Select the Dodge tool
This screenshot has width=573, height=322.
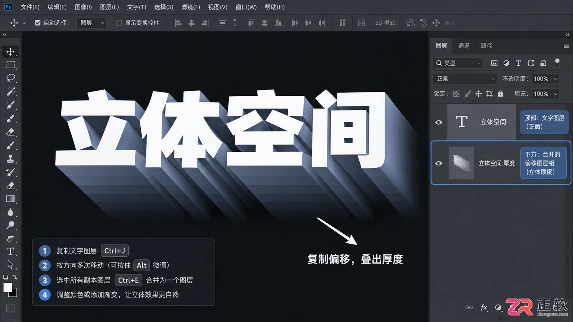point(11,225)
